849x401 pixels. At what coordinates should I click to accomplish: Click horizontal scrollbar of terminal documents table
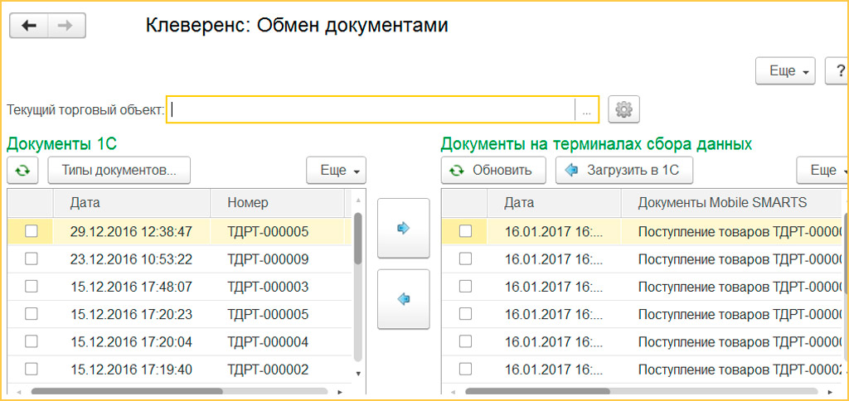pyautogui.click(x=537, y=391)
